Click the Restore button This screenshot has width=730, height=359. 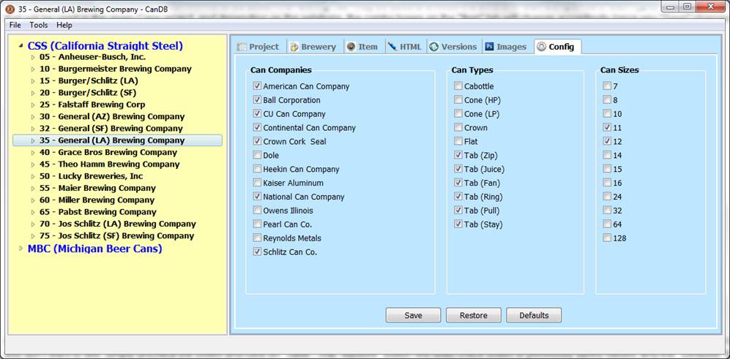474,315
